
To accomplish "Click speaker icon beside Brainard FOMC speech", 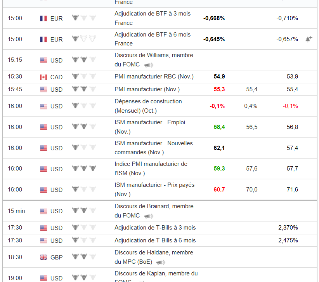I will coord(148,216).
